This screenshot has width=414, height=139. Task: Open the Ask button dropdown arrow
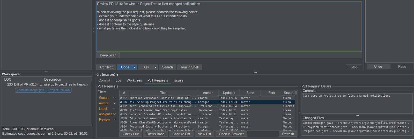(156, 67)
